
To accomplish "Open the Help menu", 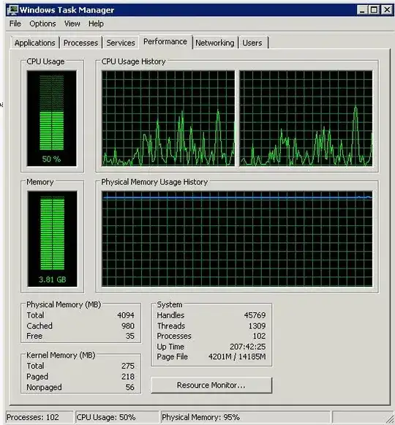I will (96, 24).
